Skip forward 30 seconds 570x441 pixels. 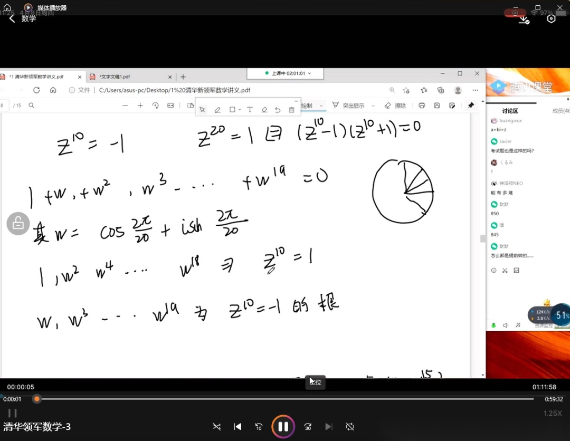(308, 426)
